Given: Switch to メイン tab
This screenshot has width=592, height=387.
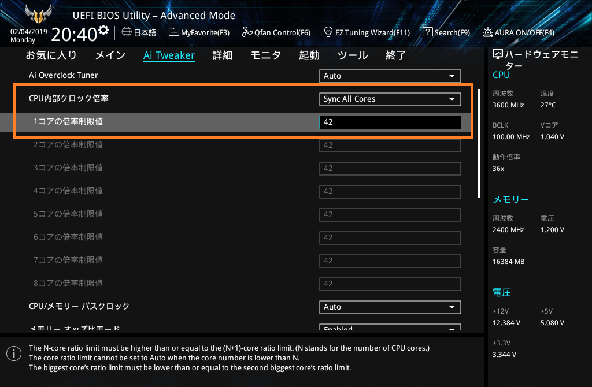Looking at the screenshot, I should click(x=110, y=55).
